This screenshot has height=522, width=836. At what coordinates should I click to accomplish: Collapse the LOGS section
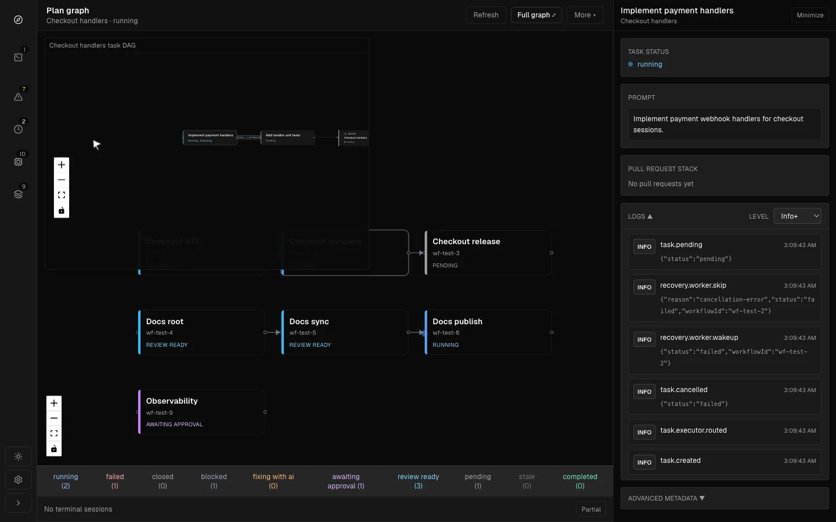click(x=640, y=216)
